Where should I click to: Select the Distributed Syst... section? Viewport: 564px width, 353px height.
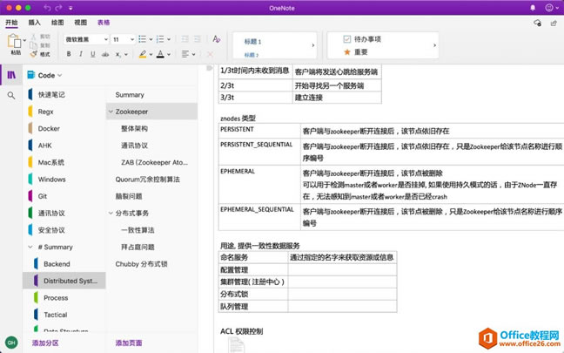(x=64, y=281)
